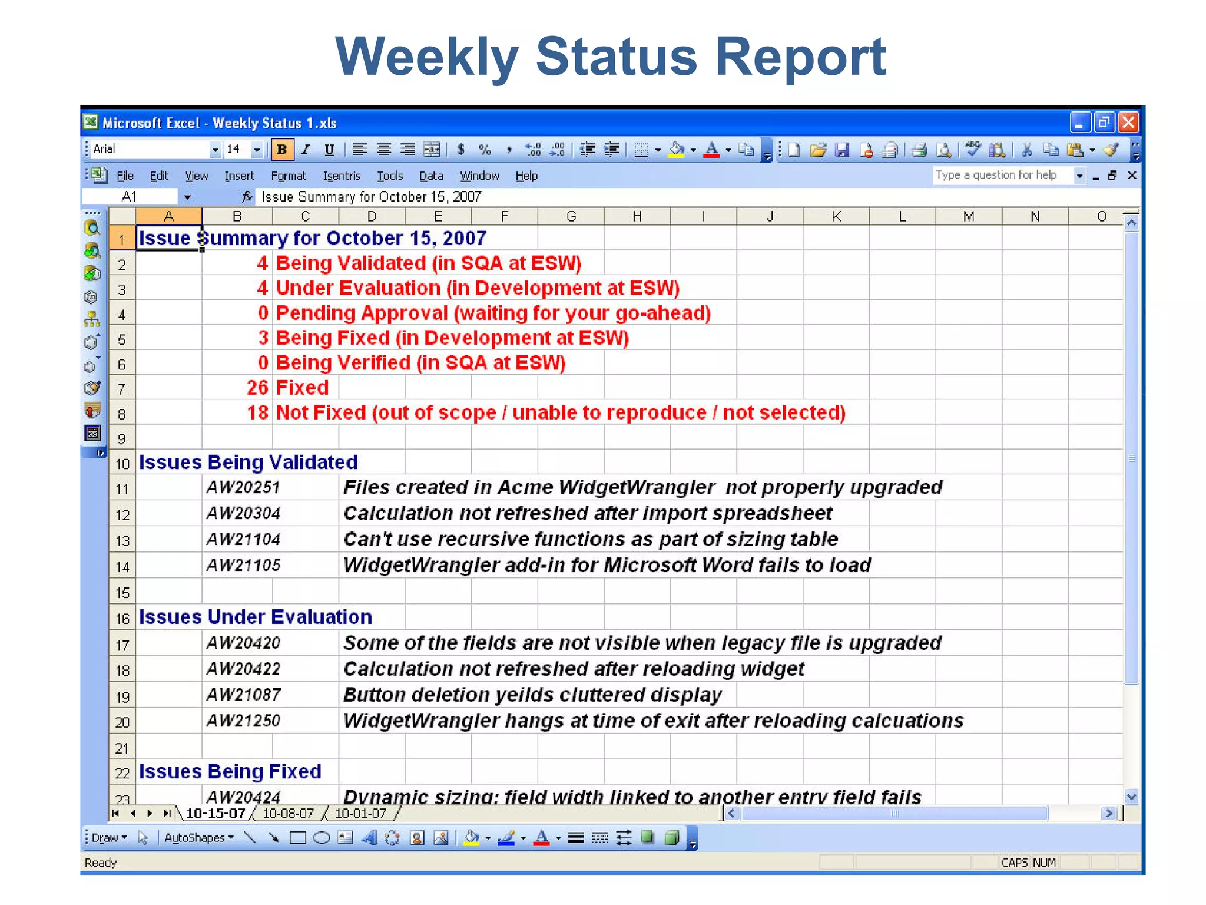Toggle Underline formatting
Viewport: 1206px width, 905px height.
click(x=329, y=150)
